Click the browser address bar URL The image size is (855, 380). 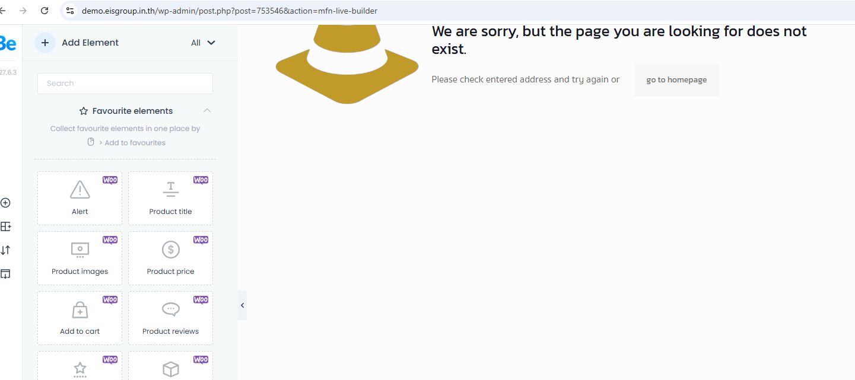tap(229, 11)
